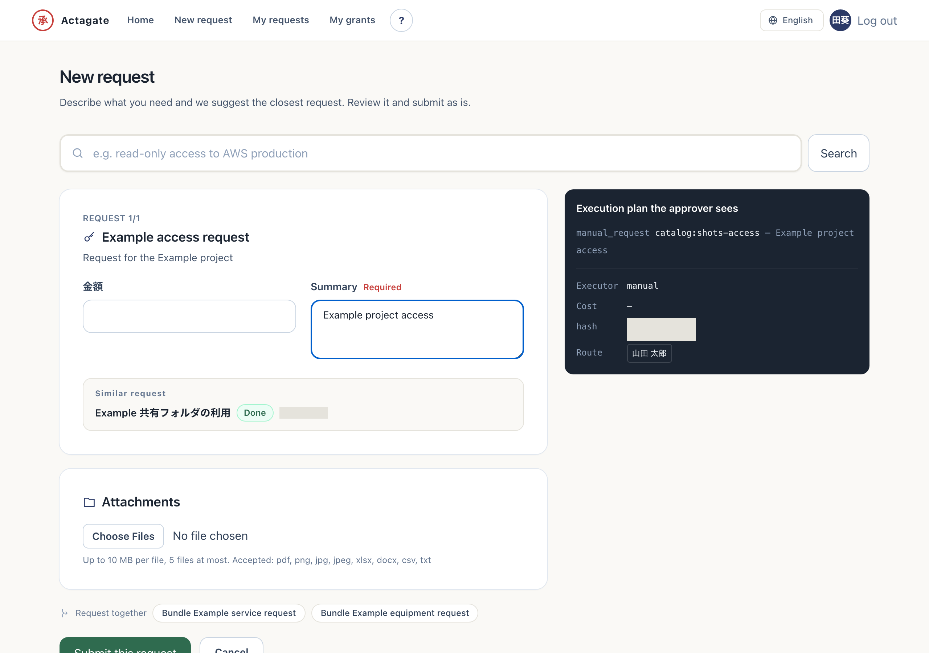Click the 金額 input field
This screenshot has width=929, height=653.
click(x=189, y=316)
